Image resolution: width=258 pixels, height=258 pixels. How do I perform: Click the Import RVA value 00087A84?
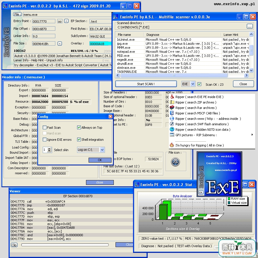[x=40, y=96]
